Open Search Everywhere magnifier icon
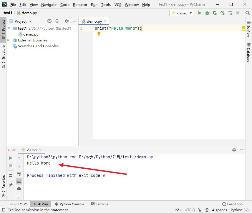Screen dimensions: 252x213 point(247,13)
